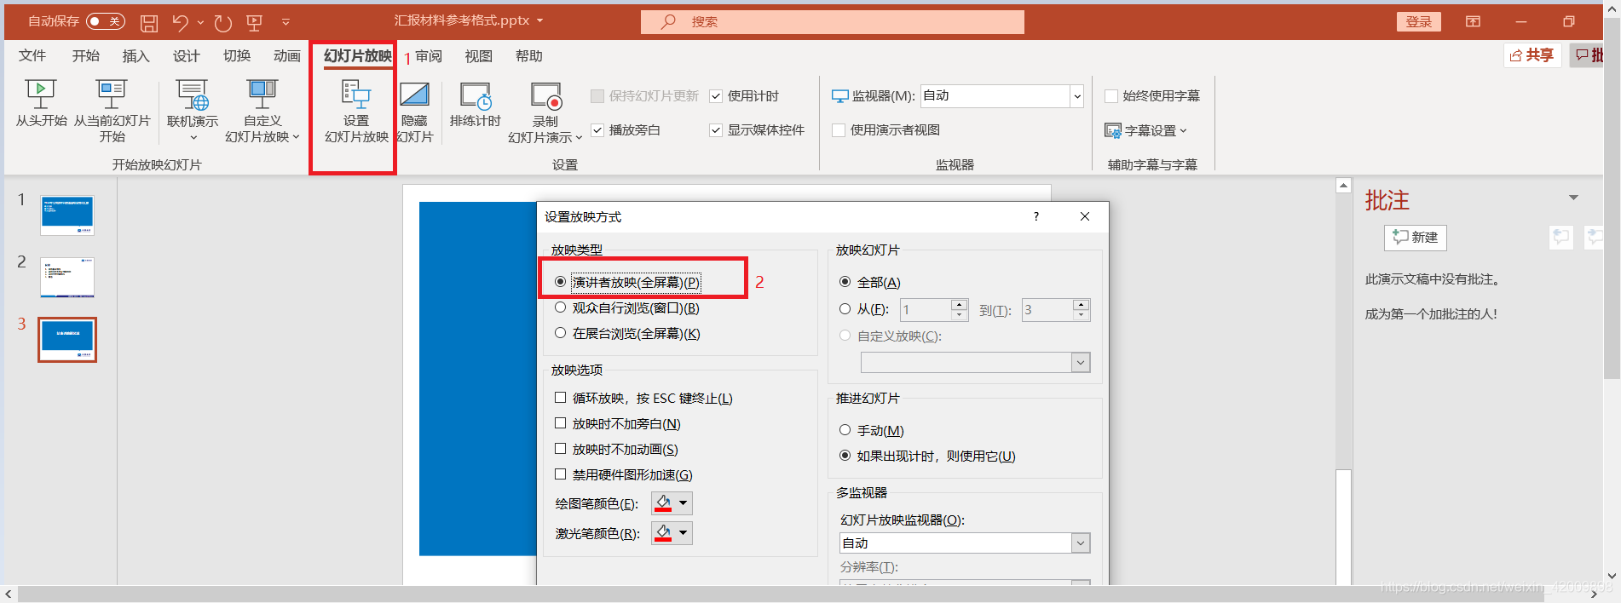Select 观众自行浏览(窗口) radio button
The height and width of the screenshot is (603, 1621).
coord(560,307)
